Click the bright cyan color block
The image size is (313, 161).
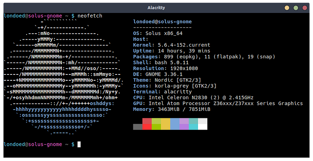(x=193, y=127)
